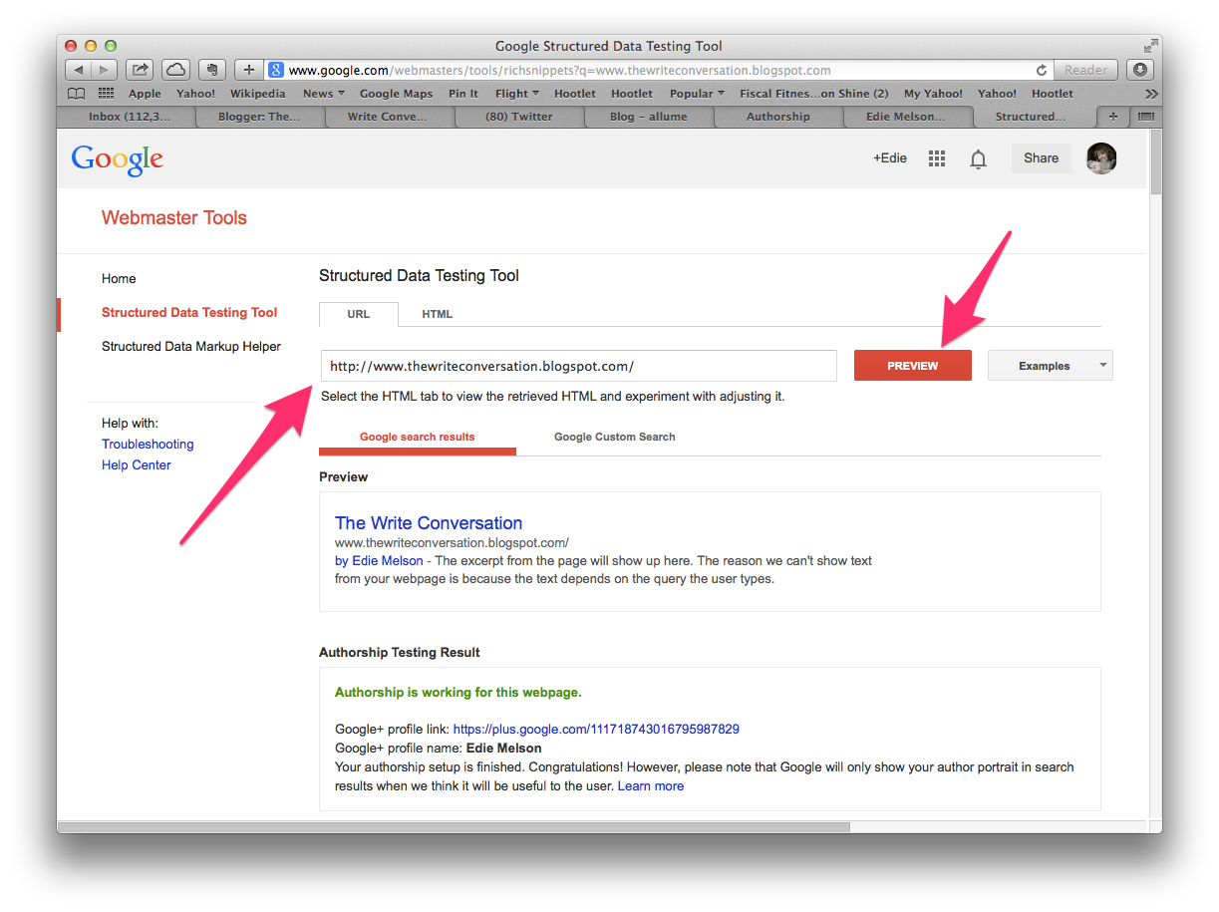Open The Write Conversation preview title

pyautogui.click(x=429, y=522)
